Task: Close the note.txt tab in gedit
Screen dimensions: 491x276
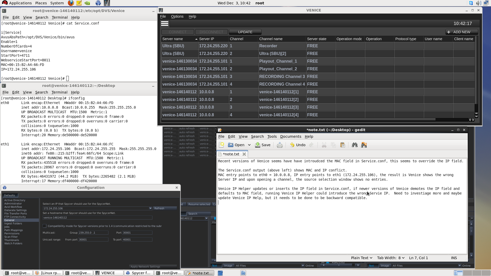Action: [244, 154]
